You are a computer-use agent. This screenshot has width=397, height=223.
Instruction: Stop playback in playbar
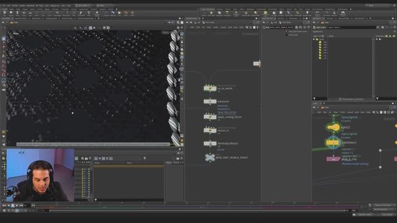point(12,206)
